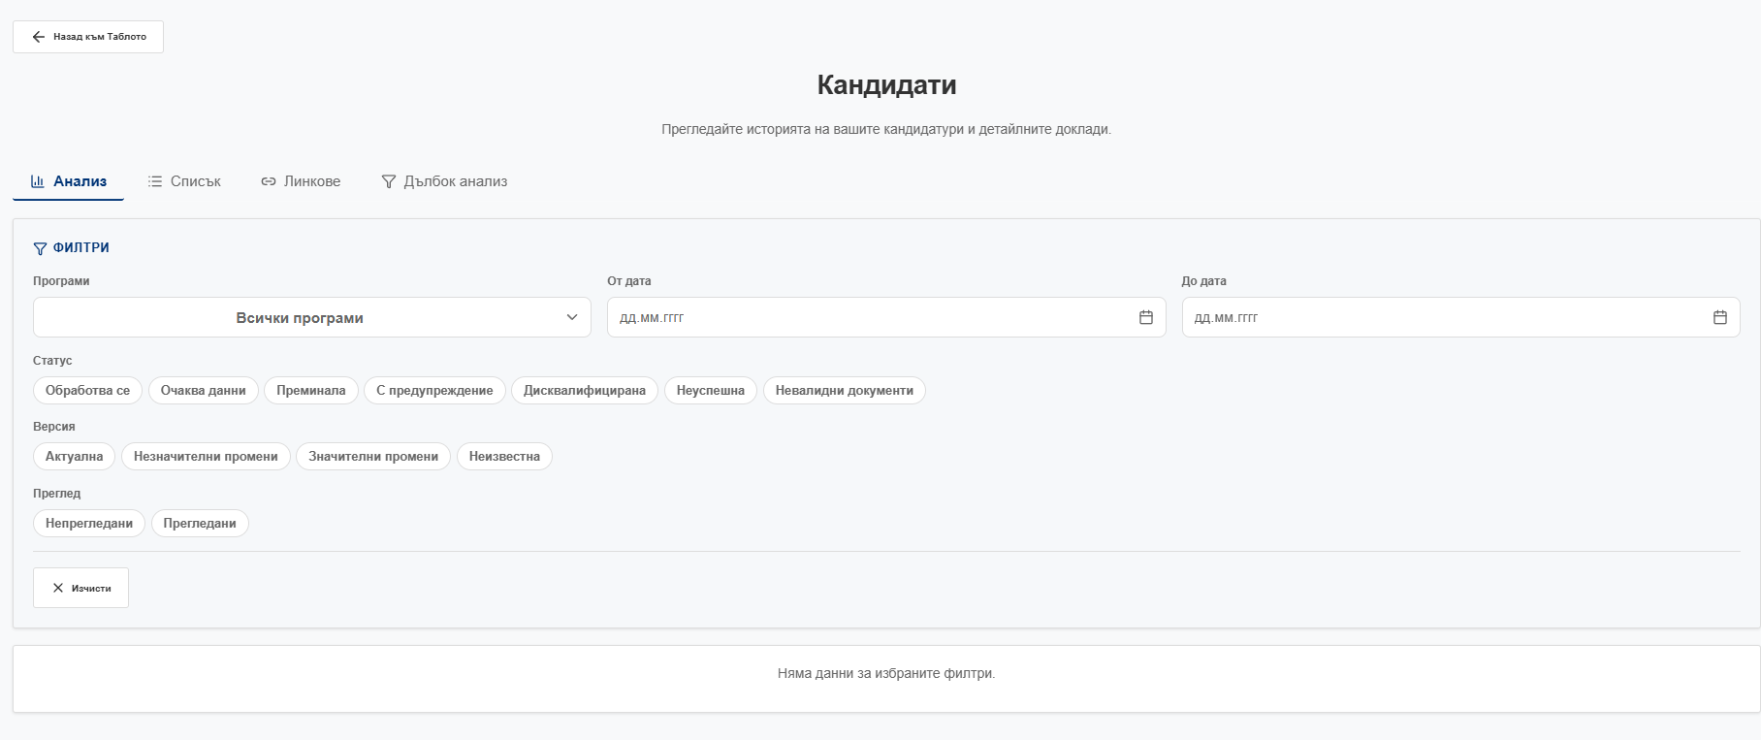
Task: Enable the 'С предупреждение' status filter
Action: point(434,391)
